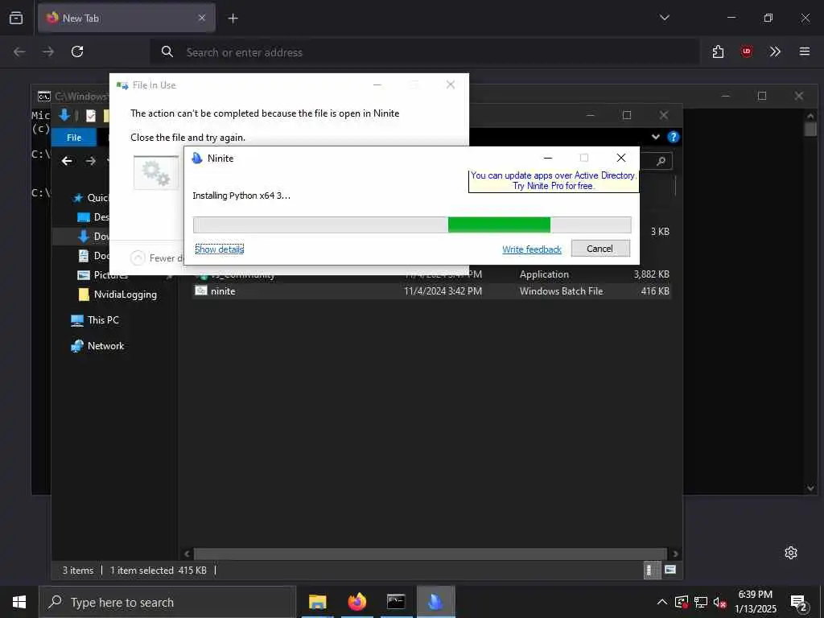The image size is (824, 618).
Task: Switch to large icons view in Explorer
Action: tap(670, 570)
